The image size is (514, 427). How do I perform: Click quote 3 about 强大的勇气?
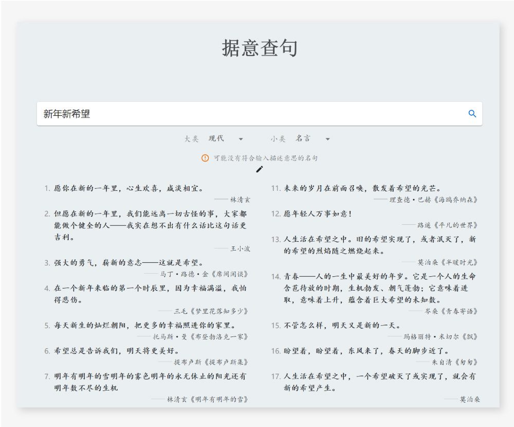click(128, 262)
